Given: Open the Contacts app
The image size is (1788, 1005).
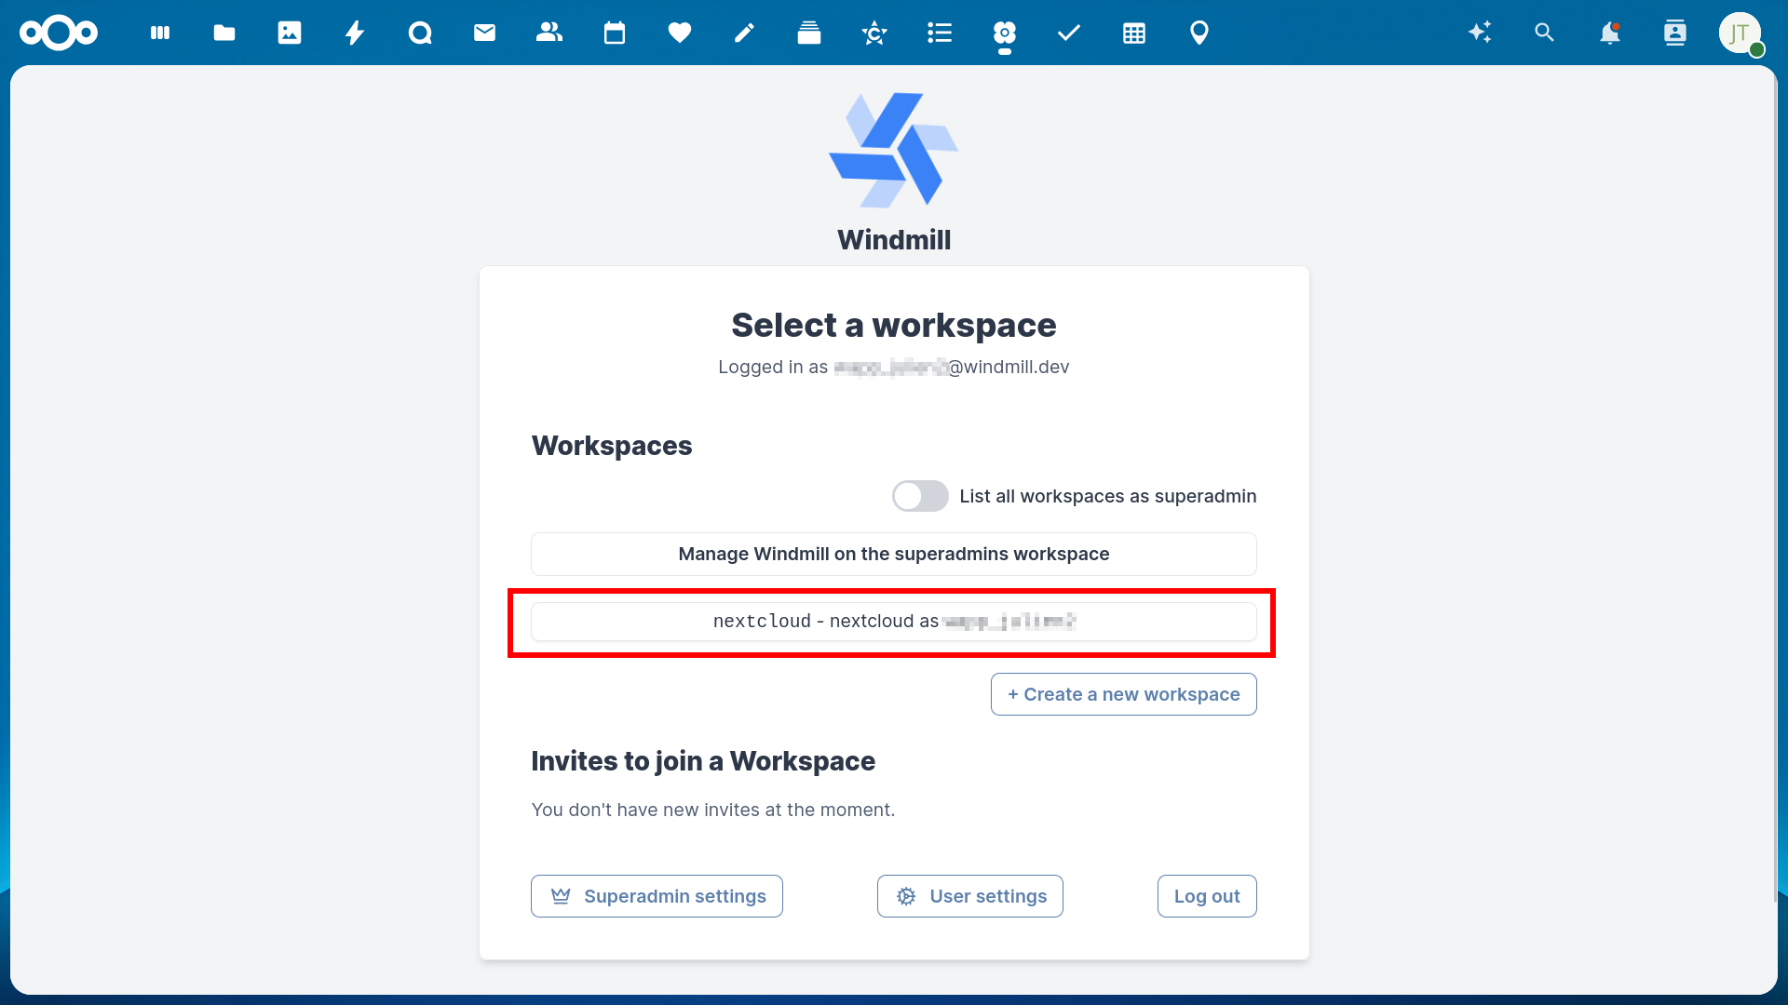Looking at the screenshot, I should click(549, 33).
